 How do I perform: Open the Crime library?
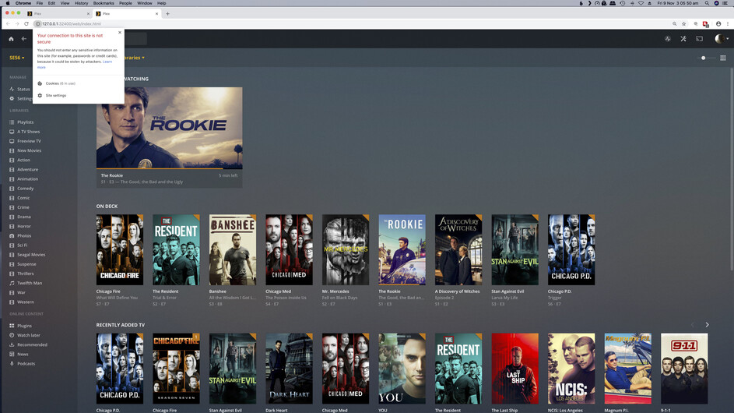click(23, 207)
